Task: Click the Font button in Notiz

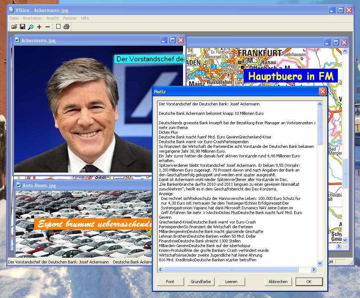Action: pyautogui.click(x=170, y=282)
